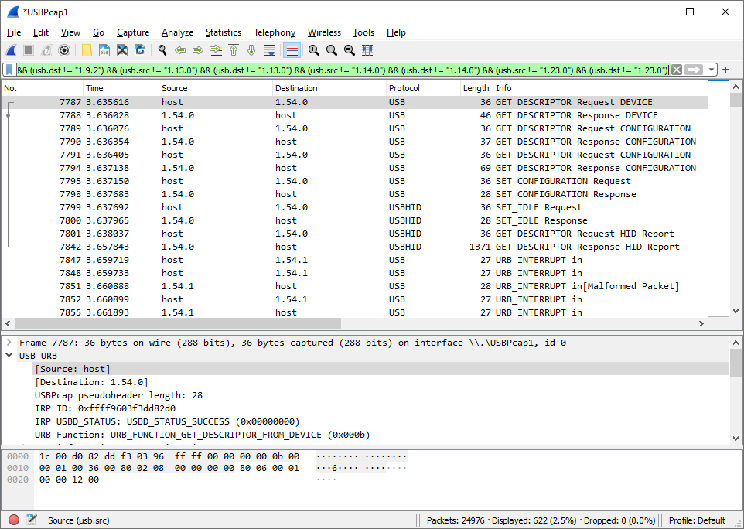Open the display filter bookmark menu
The height and width of the screenshot is (529, 744).
(x=9, y=70)
